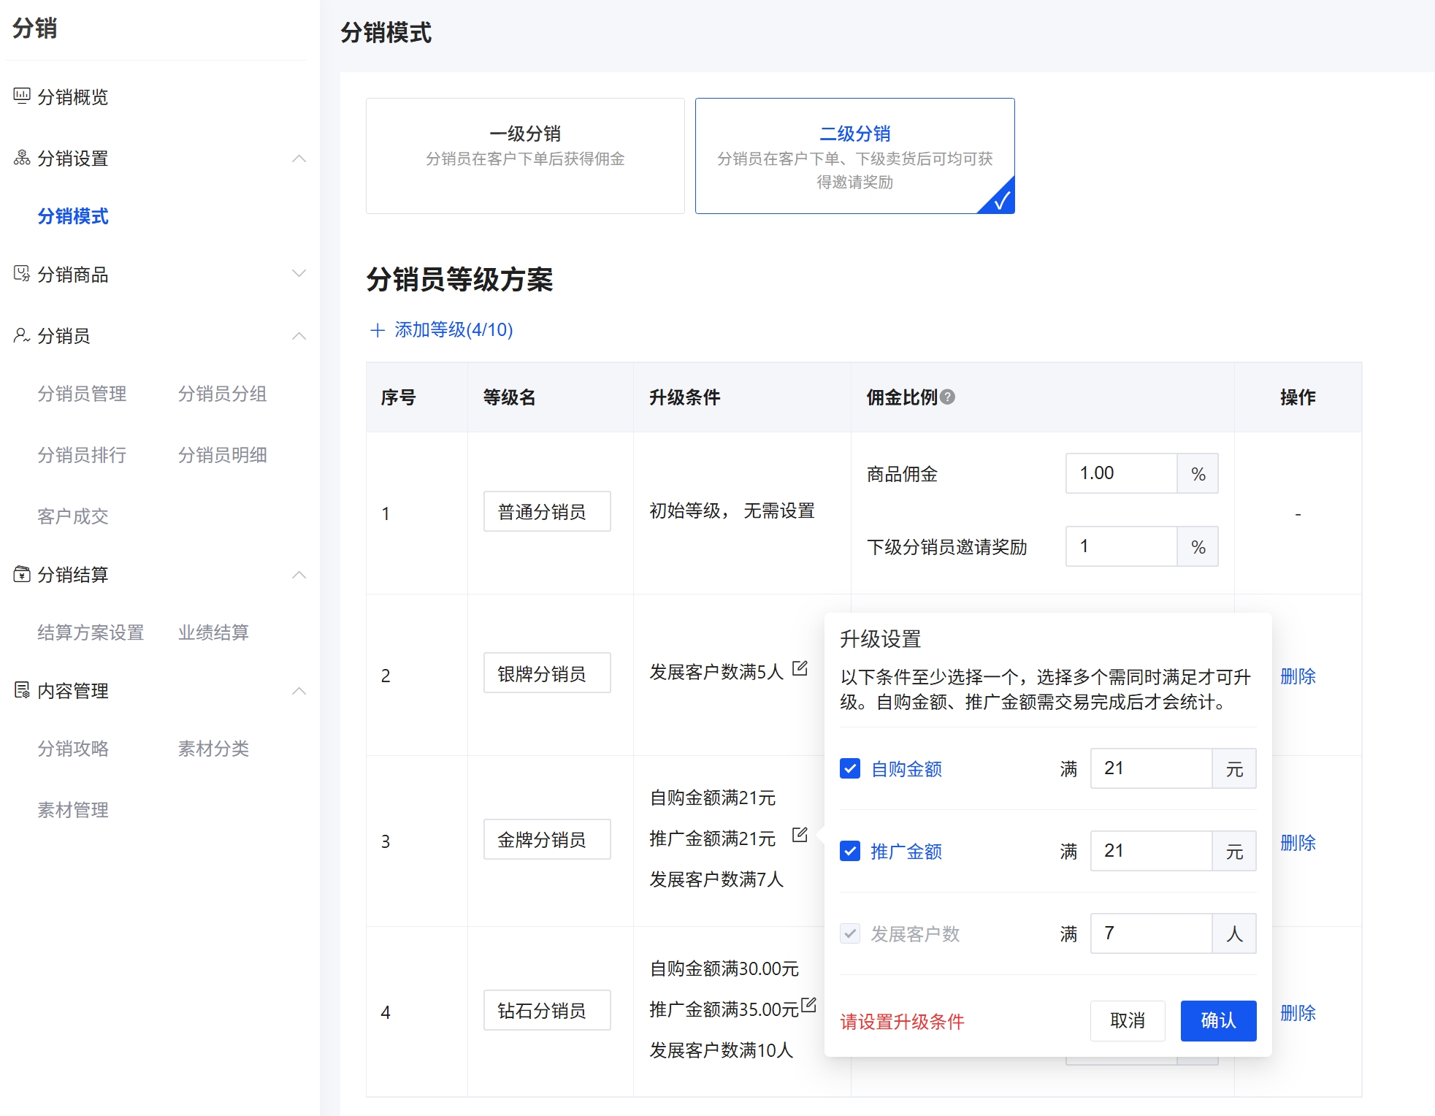Click the disabled 发展客户数 checkbox
The height and width of the screenshot is (1116, 1435).
point(849,933)
